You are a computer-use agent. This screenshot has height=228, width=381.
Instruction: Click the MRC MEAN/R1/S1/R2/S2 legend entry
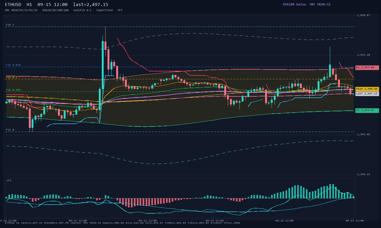coord(21,10)
